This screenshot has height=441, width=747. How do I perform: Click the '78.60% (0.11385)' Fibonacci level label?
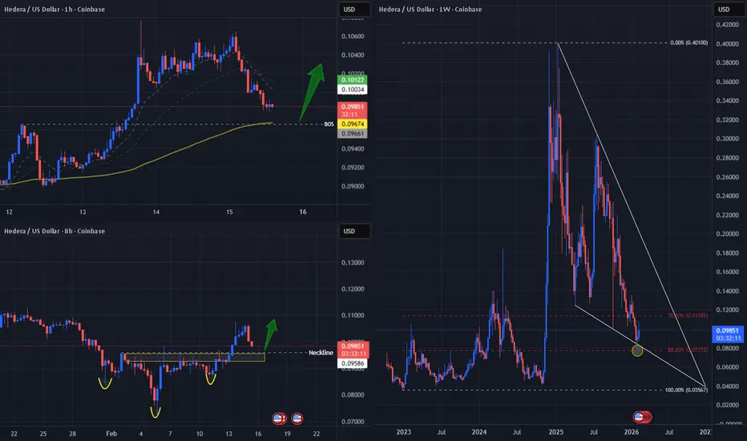[x=688, y=316]
